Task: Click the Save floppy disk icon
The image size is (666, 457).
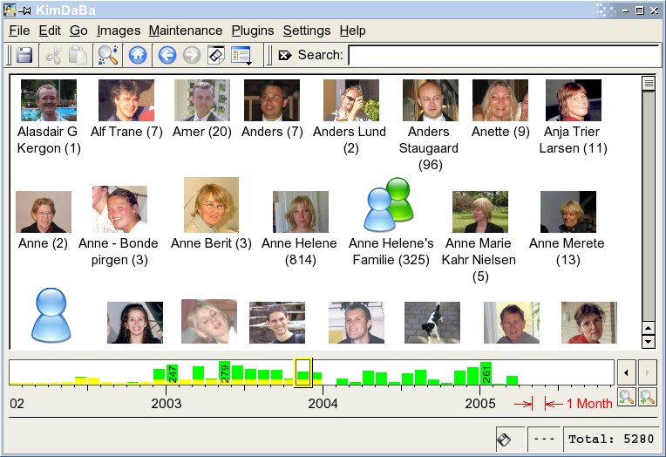Action: coord(24,55)
